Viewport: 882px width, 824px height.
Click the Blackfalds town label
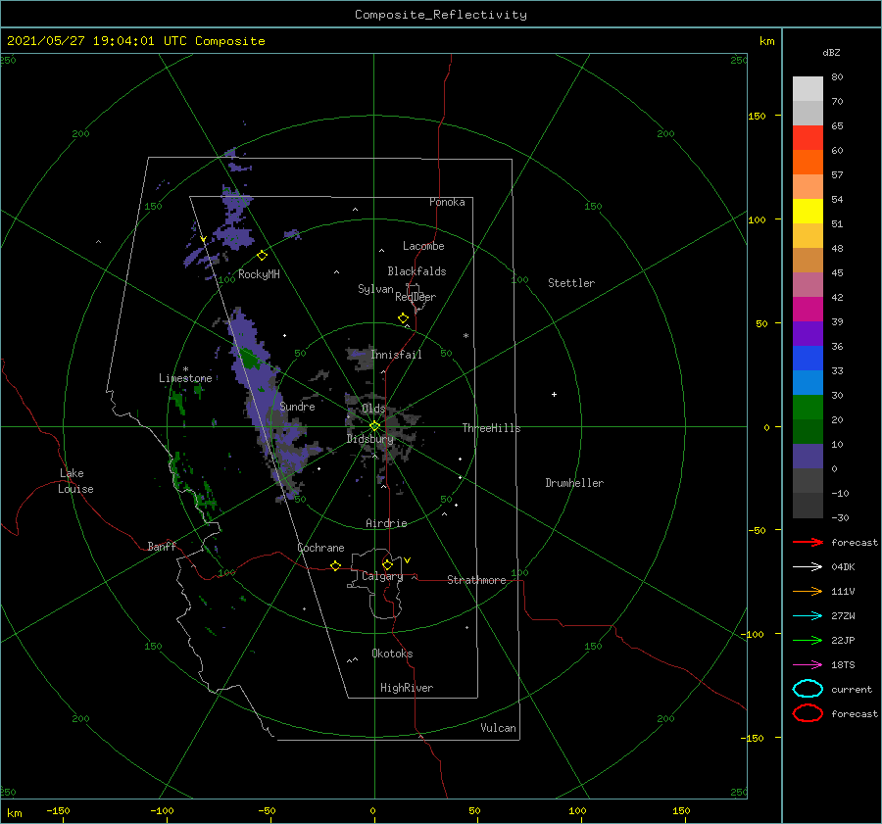[x=416, y=271]
